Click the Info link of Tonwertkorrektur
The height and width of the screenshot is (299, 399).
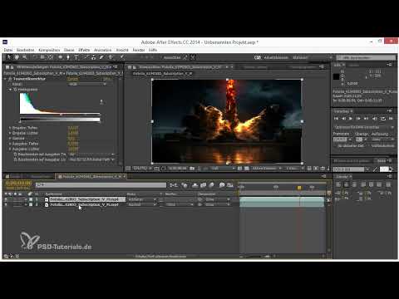pos(107,79)
